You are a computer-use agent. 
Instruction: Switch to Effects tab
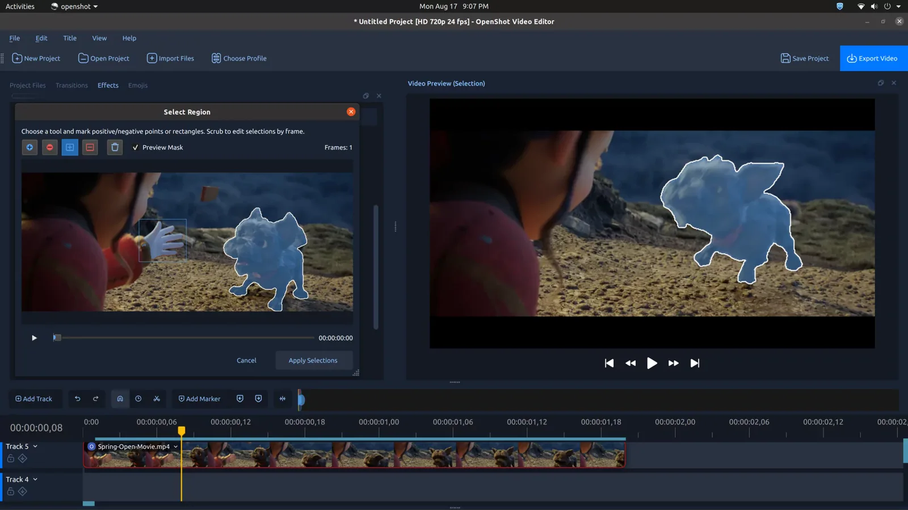[x=108, y=86]
